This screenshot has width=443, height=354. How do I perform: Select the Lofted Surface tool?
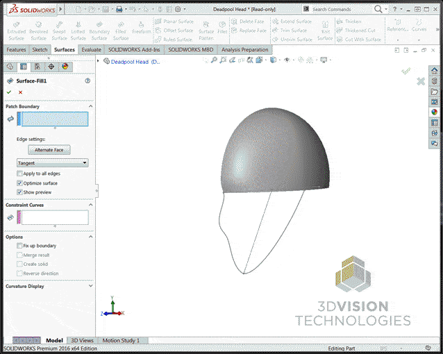click(78, 31)
